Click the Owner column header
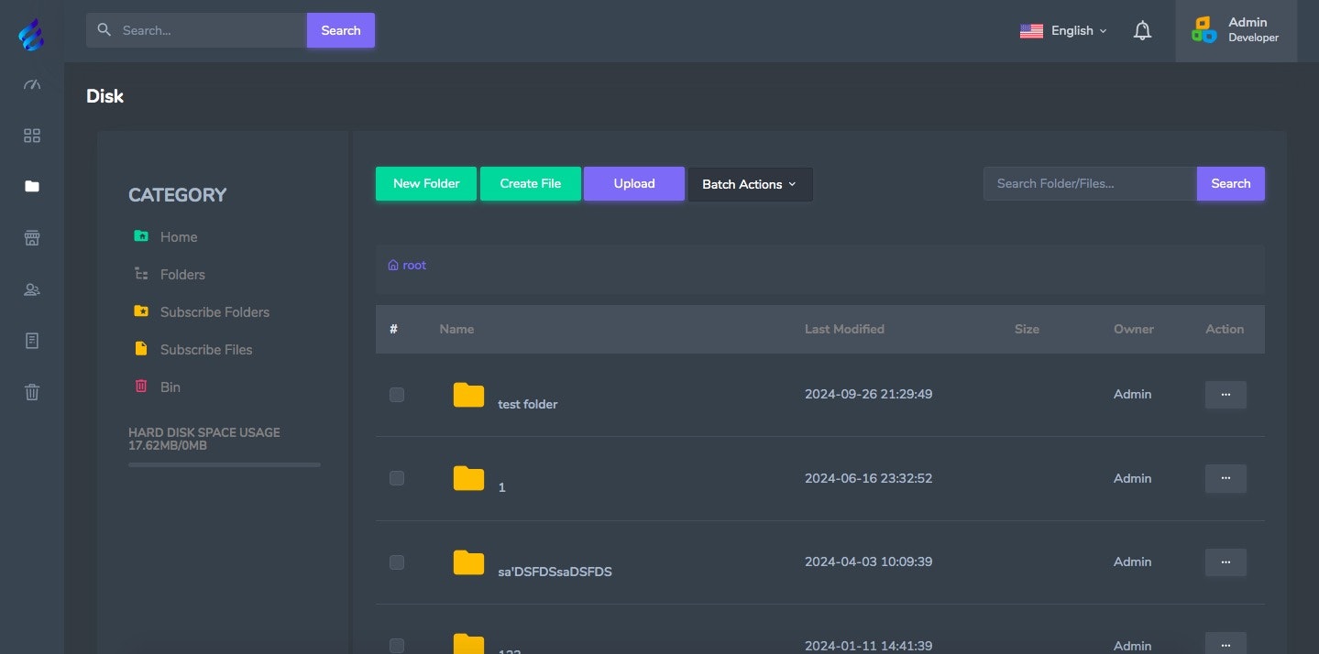The height and width of the screenshot is (654, 1319). click(1134, 329)
